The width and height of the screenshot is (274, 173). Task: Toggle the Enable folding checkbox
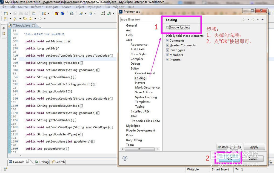tap(167, 27)
